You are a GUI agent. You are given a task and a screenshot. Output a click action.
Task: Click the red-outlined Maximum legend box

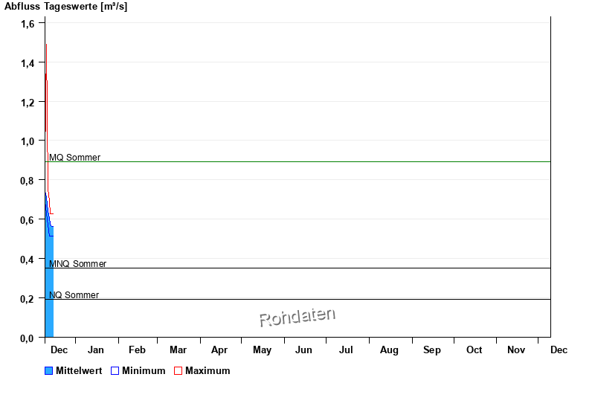click(x=178, y=371)
